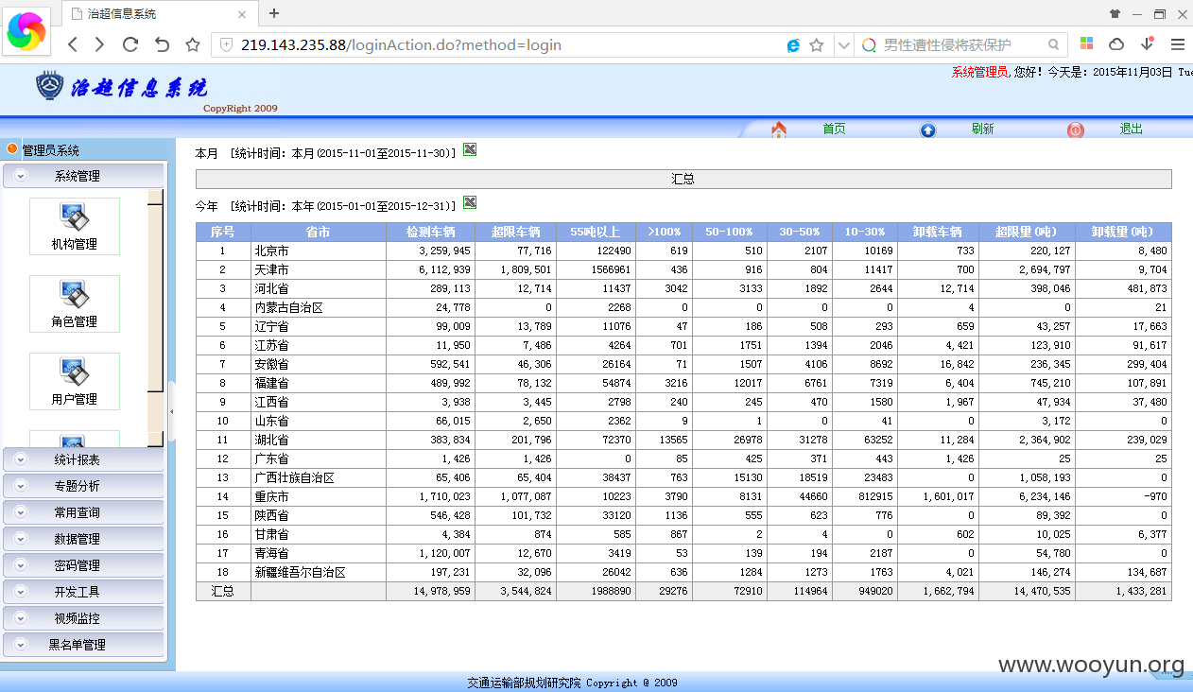Expand the 开发工具 section
Image resolution: width=1193 pixels, height=692 pixels.
[83, 592]
